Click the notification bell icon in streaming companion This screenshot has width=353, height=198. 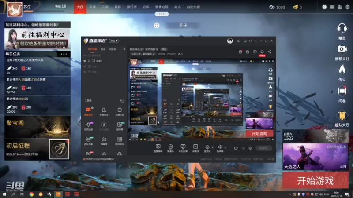[262, 51]
